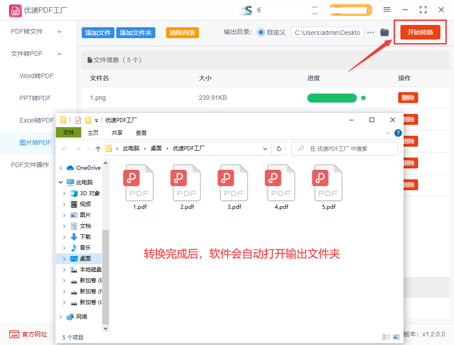The width and height of the screenshot is (454, 345).
Task: Expand 3D 对象 tree node
Action: pos(64,193)
